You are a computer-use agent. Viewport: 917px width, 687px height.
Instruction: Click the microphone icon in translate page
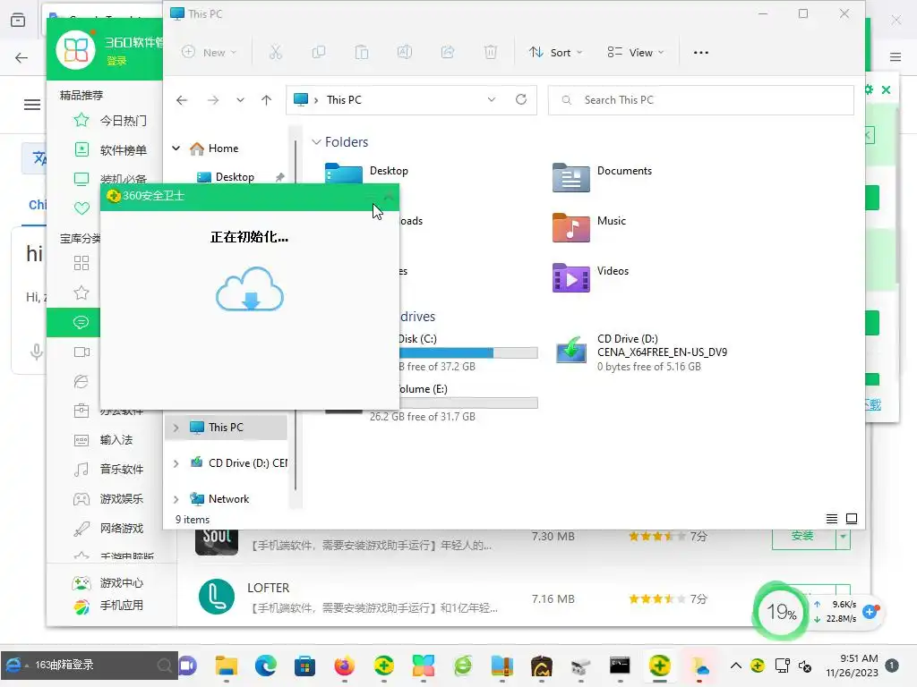tap(36, 352)
